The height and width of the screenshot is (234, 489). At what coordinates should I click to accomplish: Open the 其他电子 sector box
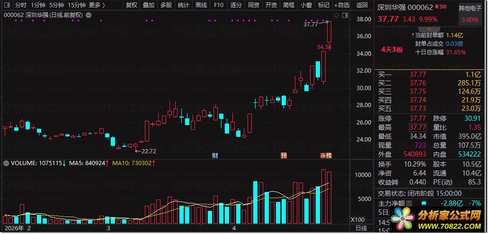click(470, 14)
